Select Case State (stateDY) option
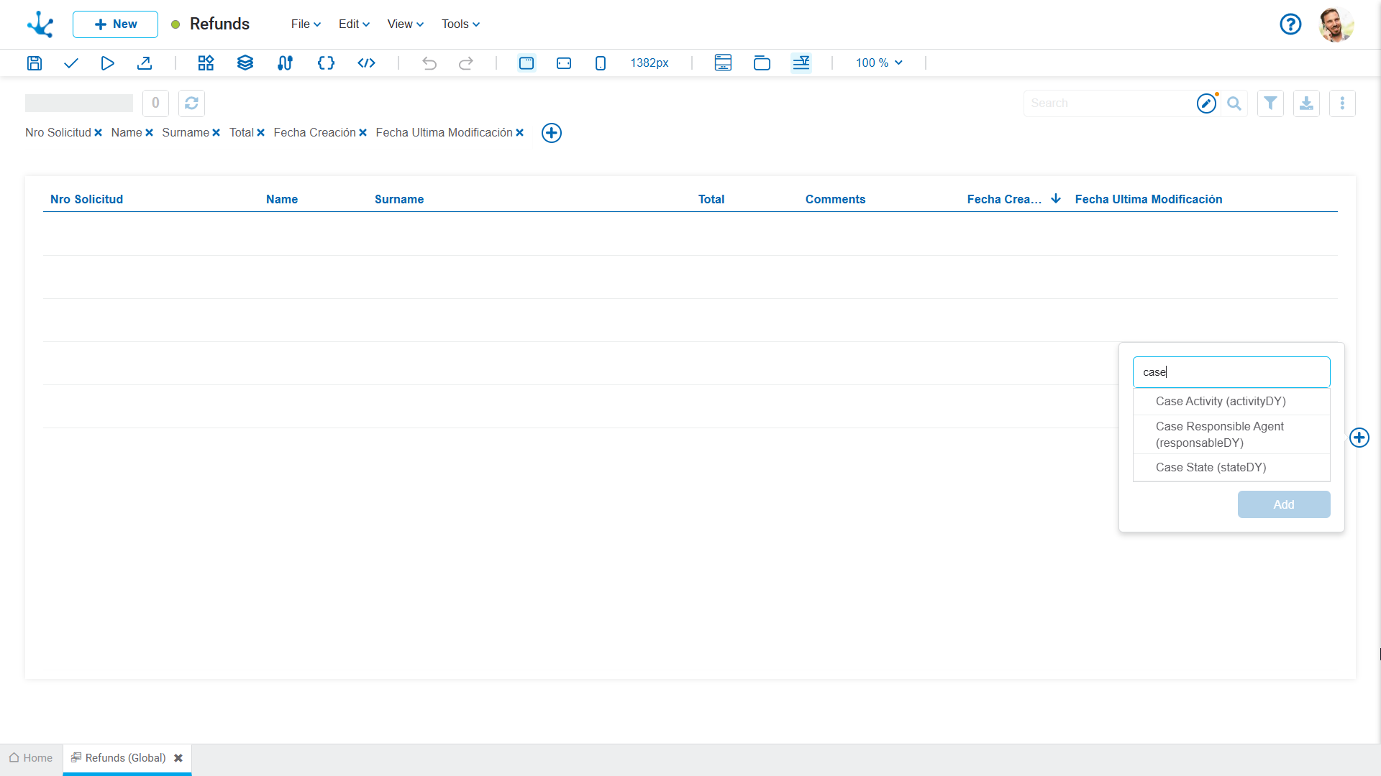 tap(1211, 468)
